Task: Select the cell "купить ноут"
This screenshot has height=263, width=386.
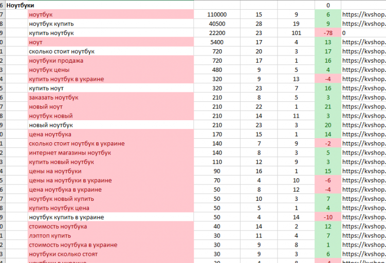Action: (x=111, y=88)
